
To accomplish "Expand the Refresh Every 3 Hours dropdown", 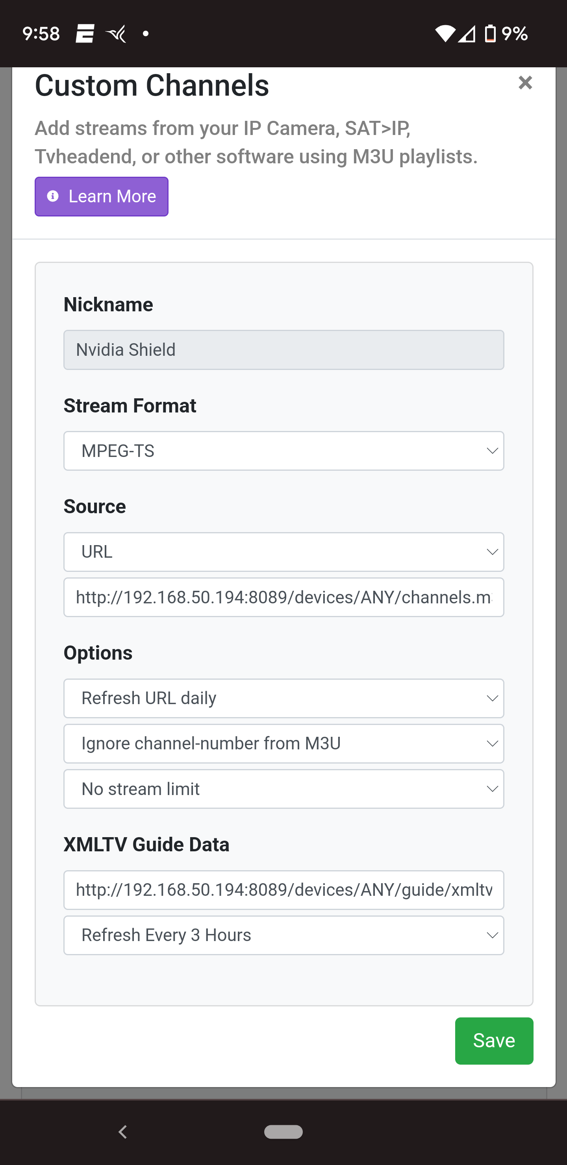I will click(x=283, y=935).
